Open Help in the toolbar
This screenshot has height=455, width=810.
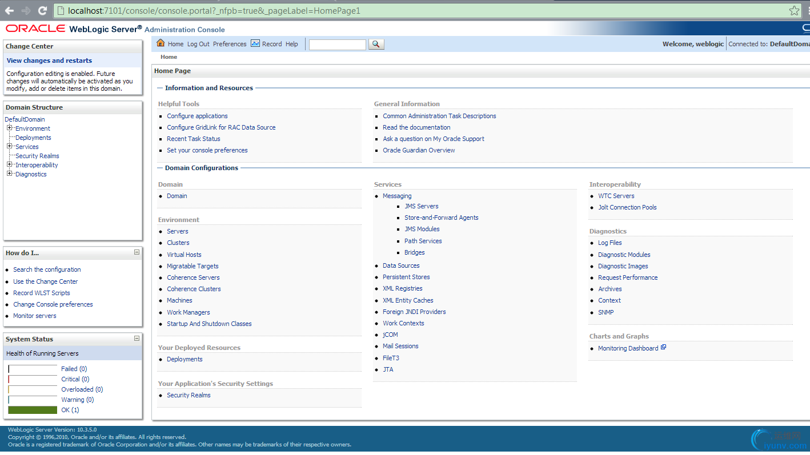pyautogui.click(x=292, y=44)
